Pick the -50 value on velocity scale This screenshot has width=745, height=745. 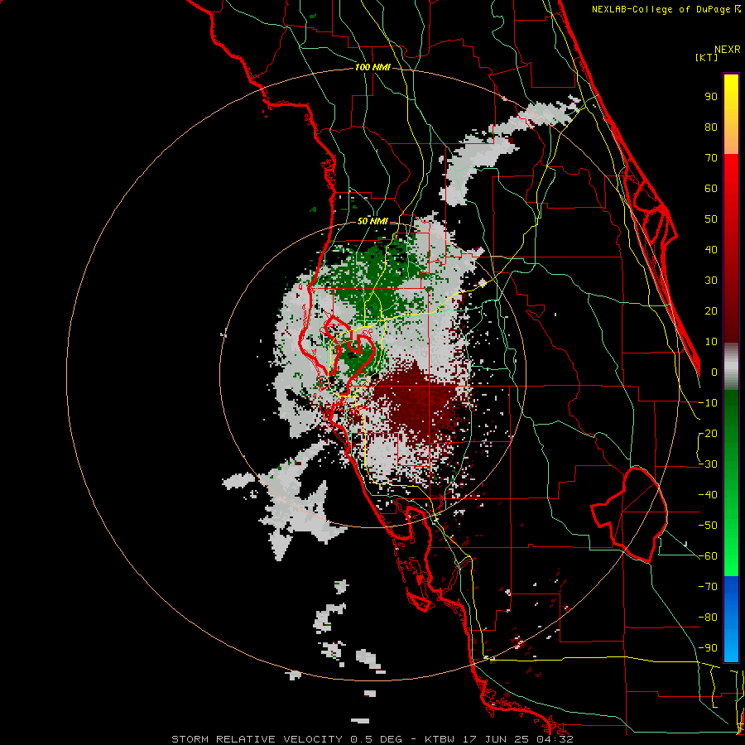pos(708,526)
